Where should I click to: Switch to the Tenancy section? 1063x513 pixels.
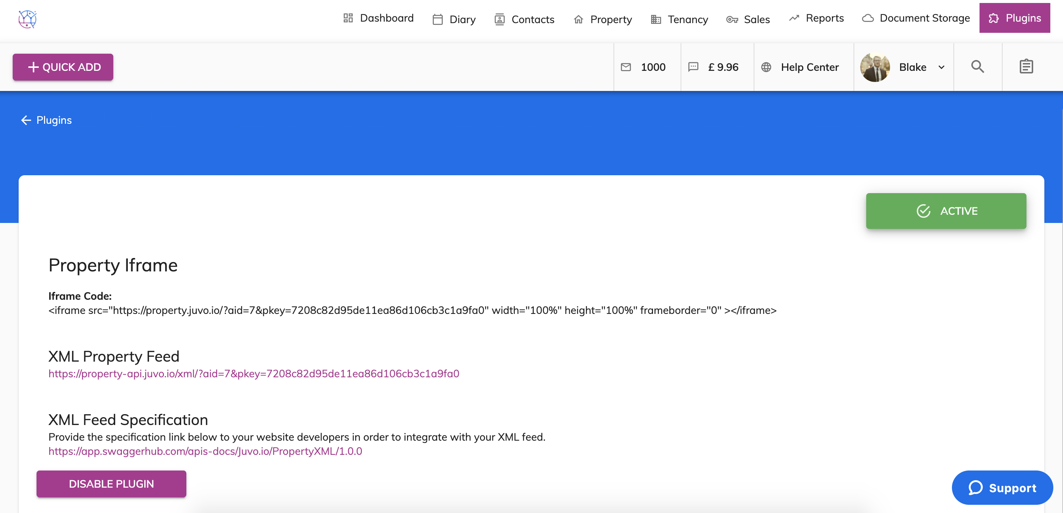pos(679,19)
